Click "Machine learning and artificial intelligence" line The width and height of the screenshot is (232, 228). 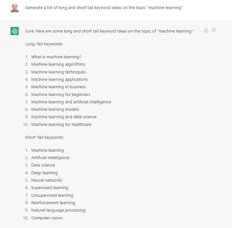(x=71, y=102)
